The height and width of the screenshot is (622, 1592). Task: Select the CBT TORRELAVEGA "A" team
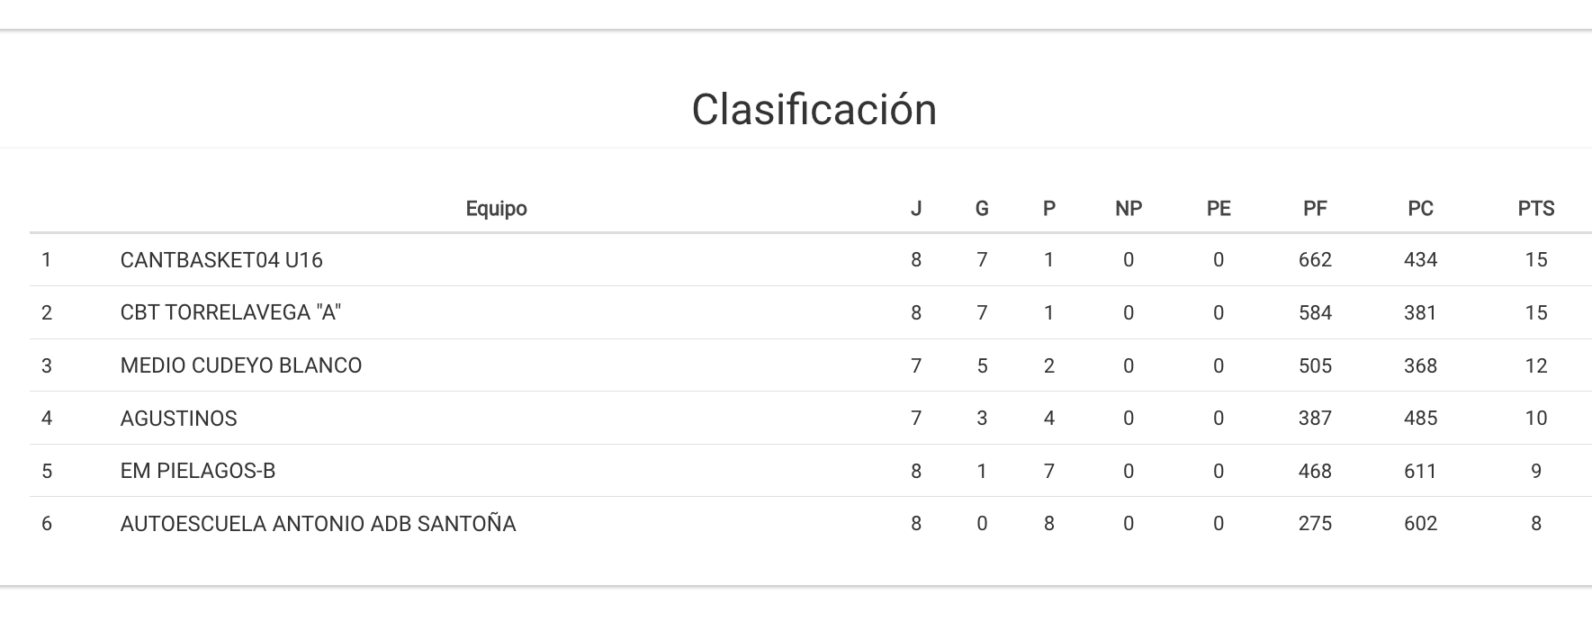tap(230, 312)
